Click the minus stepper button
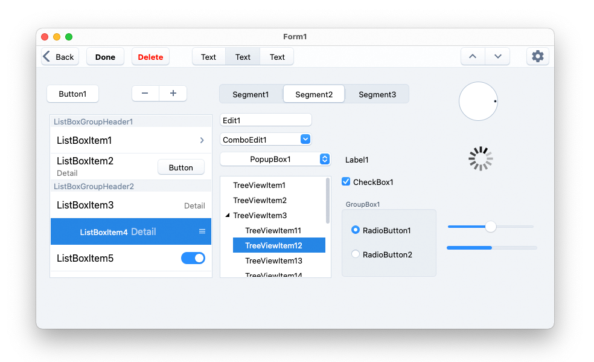The image size is (594, 362). pos(145,93)
